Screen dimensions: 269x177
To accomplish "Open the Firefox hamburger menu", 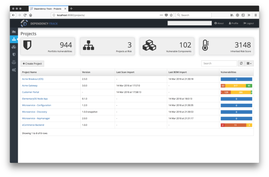I will [256, 15].
